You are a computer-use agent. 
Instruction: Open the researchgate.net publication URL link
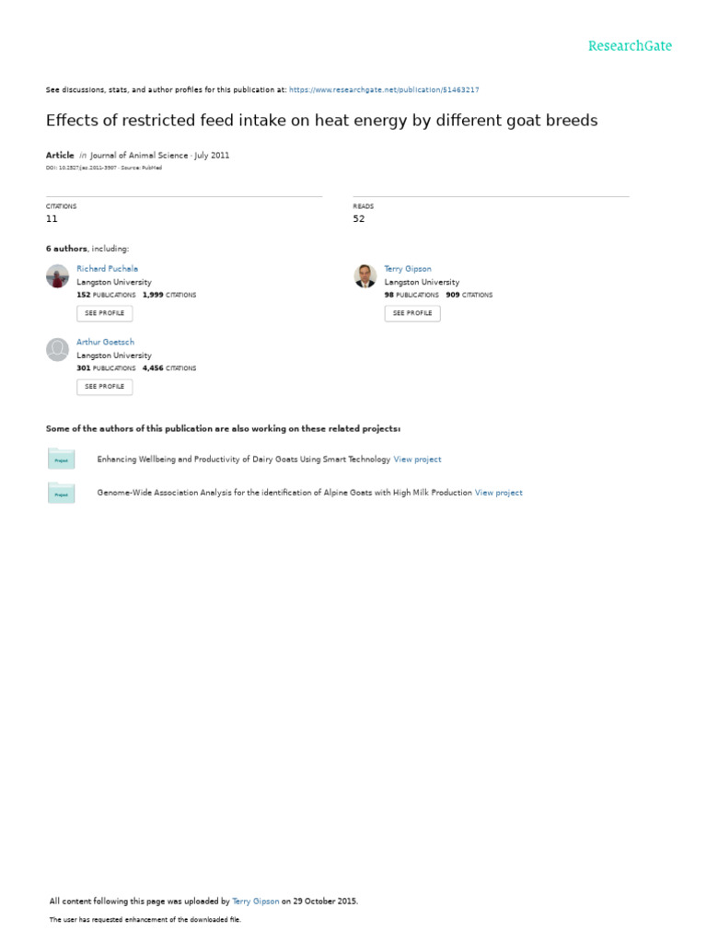[384, 90]
